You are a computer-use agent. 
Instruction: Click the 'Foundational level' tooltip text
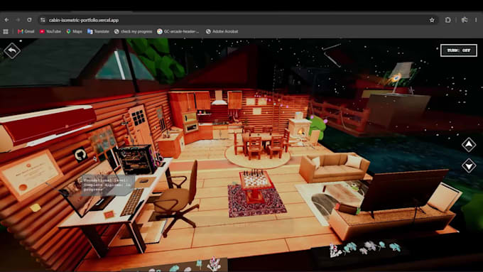107,185
